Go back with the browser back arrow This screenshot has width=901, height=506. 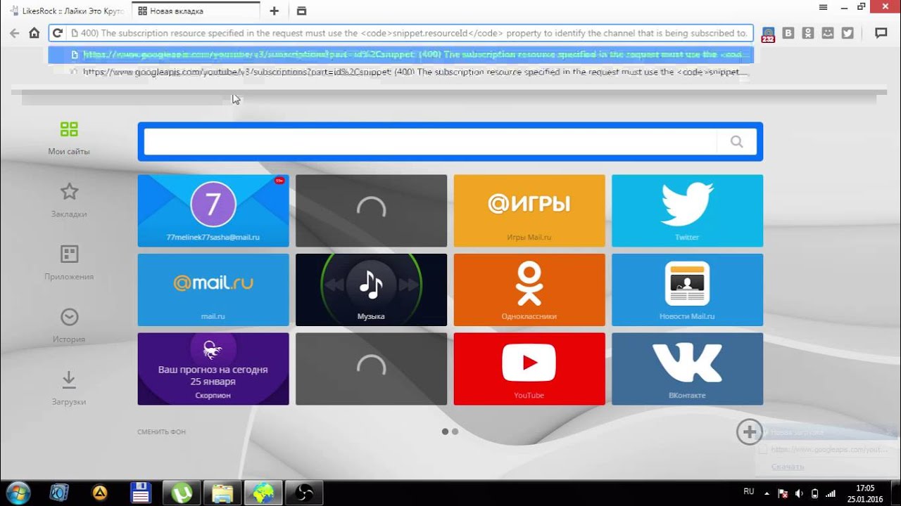tap(14, 33)
